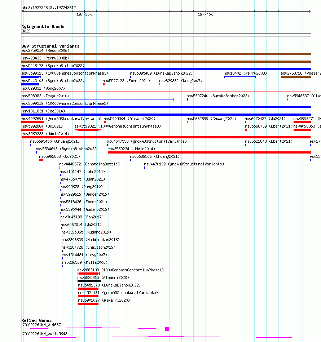Open gene KIAA0226|NM_014687 label
The image size is (321, 342).
click(x=41, y=325)
